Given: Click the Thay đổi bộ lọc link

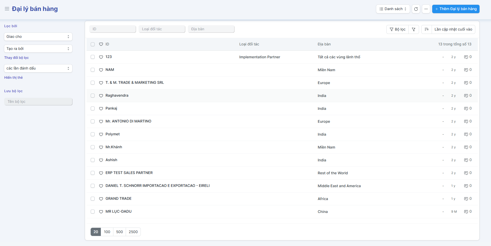Looking at the screenshot, I should click(x=17, y=58).
